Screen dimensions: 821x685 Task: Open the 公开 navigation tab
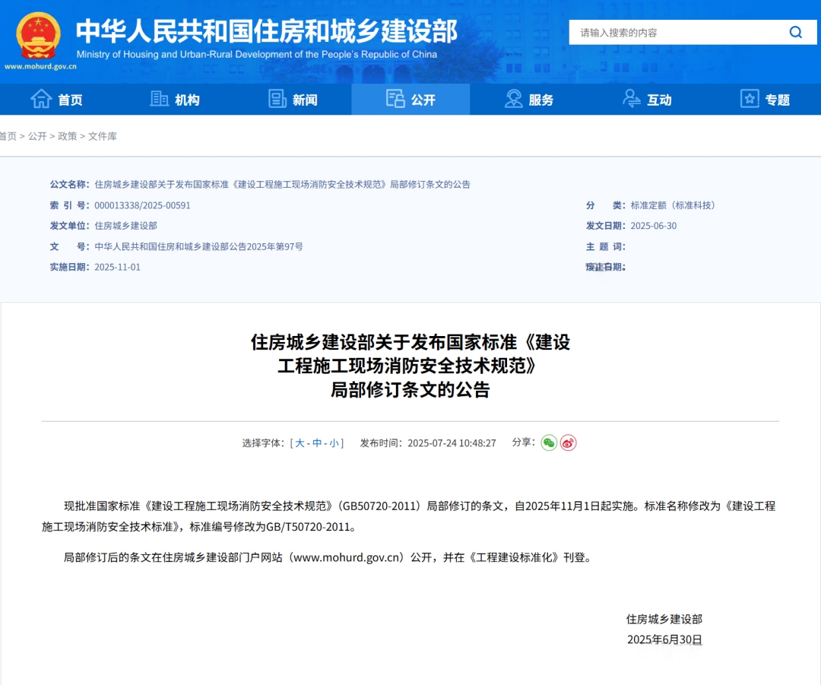(x=410, y=100)
